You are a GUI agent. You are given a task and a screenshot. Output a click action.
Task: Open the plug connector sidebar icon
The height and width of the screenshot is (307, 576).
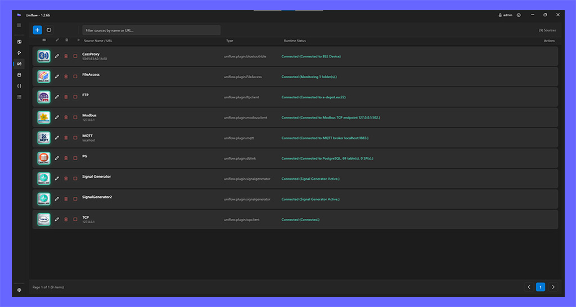click(x=20, y=53)
